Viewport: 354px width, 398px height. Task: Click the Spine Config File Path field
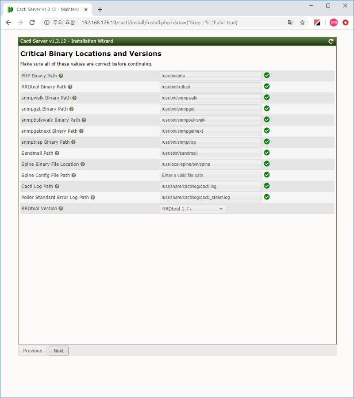click(x=211, y=176)
